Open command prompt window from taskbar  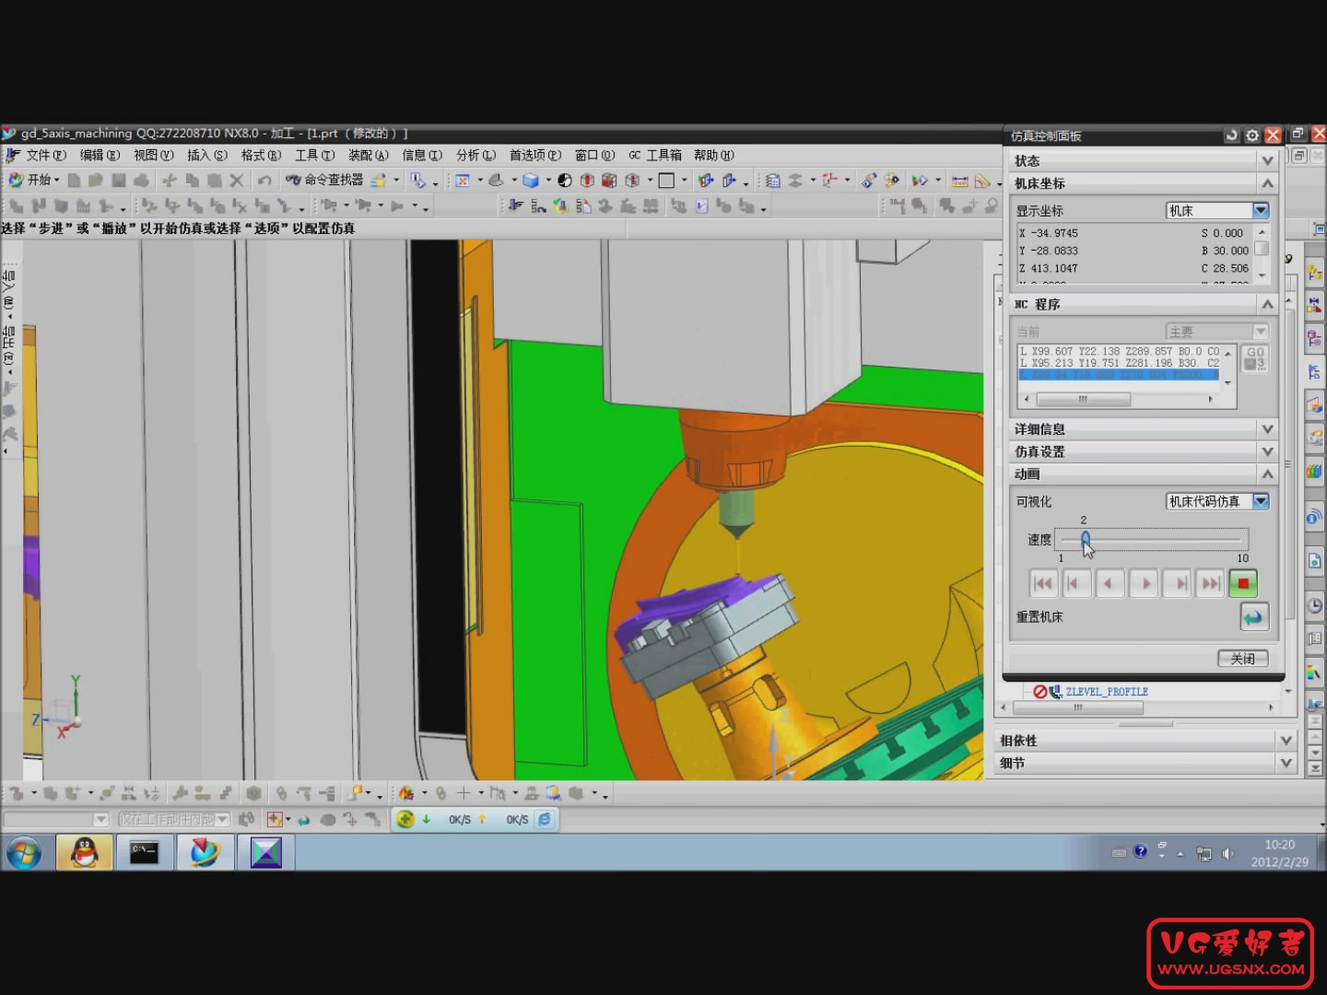144,852
